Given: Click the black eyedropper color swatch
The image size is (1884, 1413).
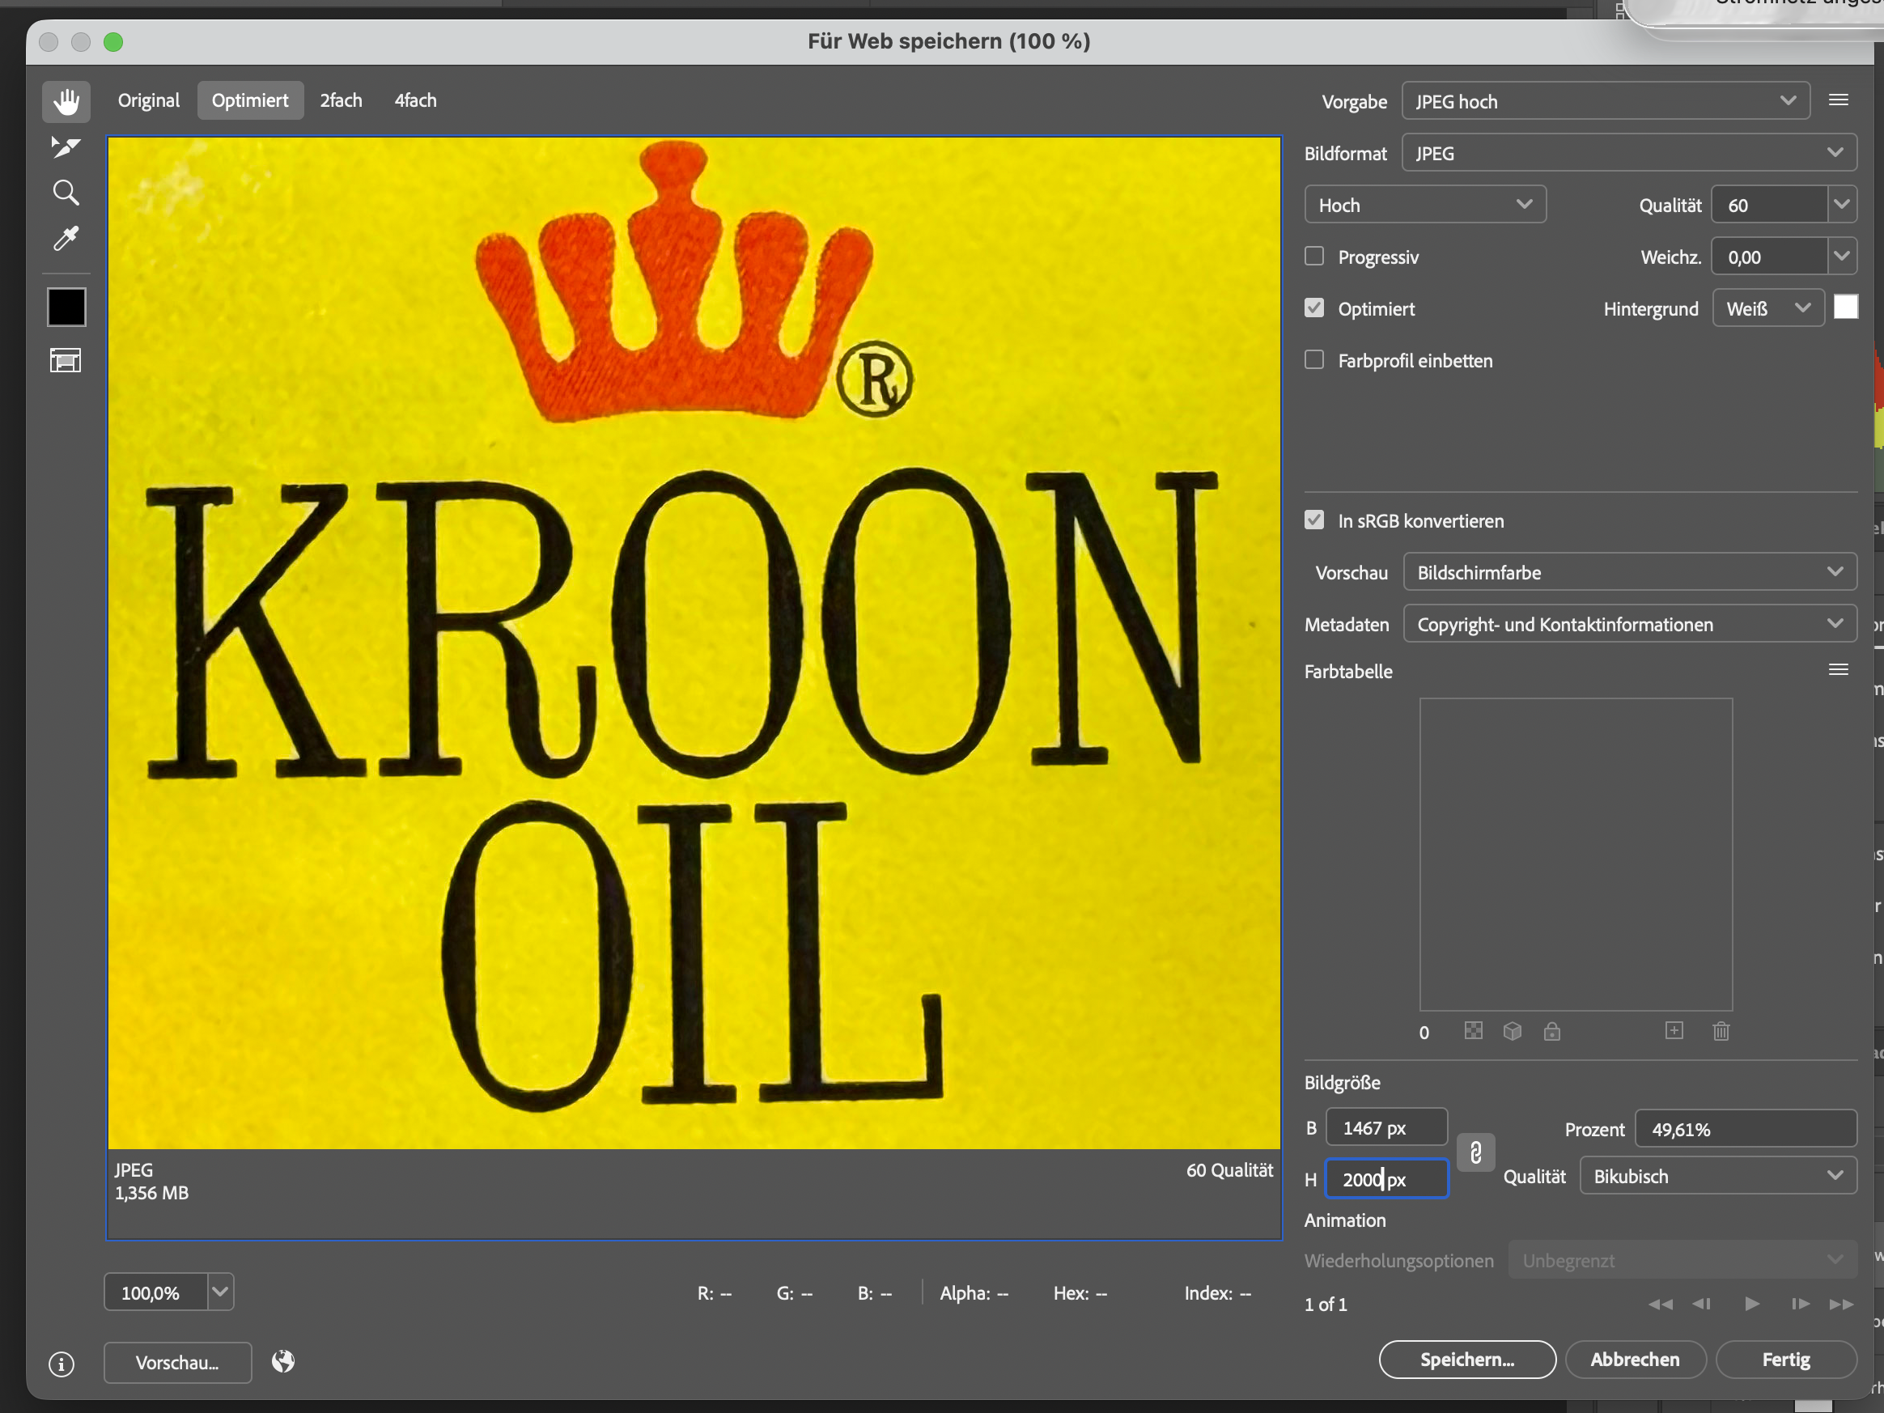Looking at the screenshot, I should click(66, 308).
